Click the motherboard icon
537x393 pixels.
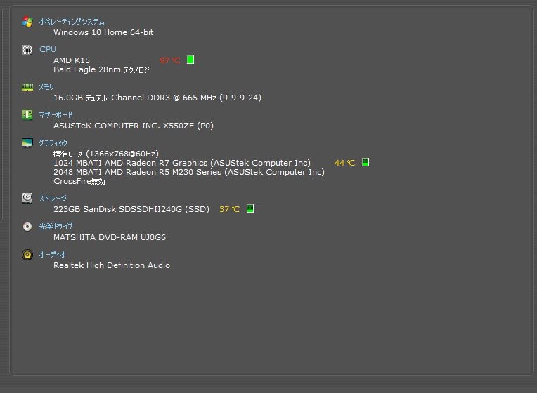tap(27, 114)
